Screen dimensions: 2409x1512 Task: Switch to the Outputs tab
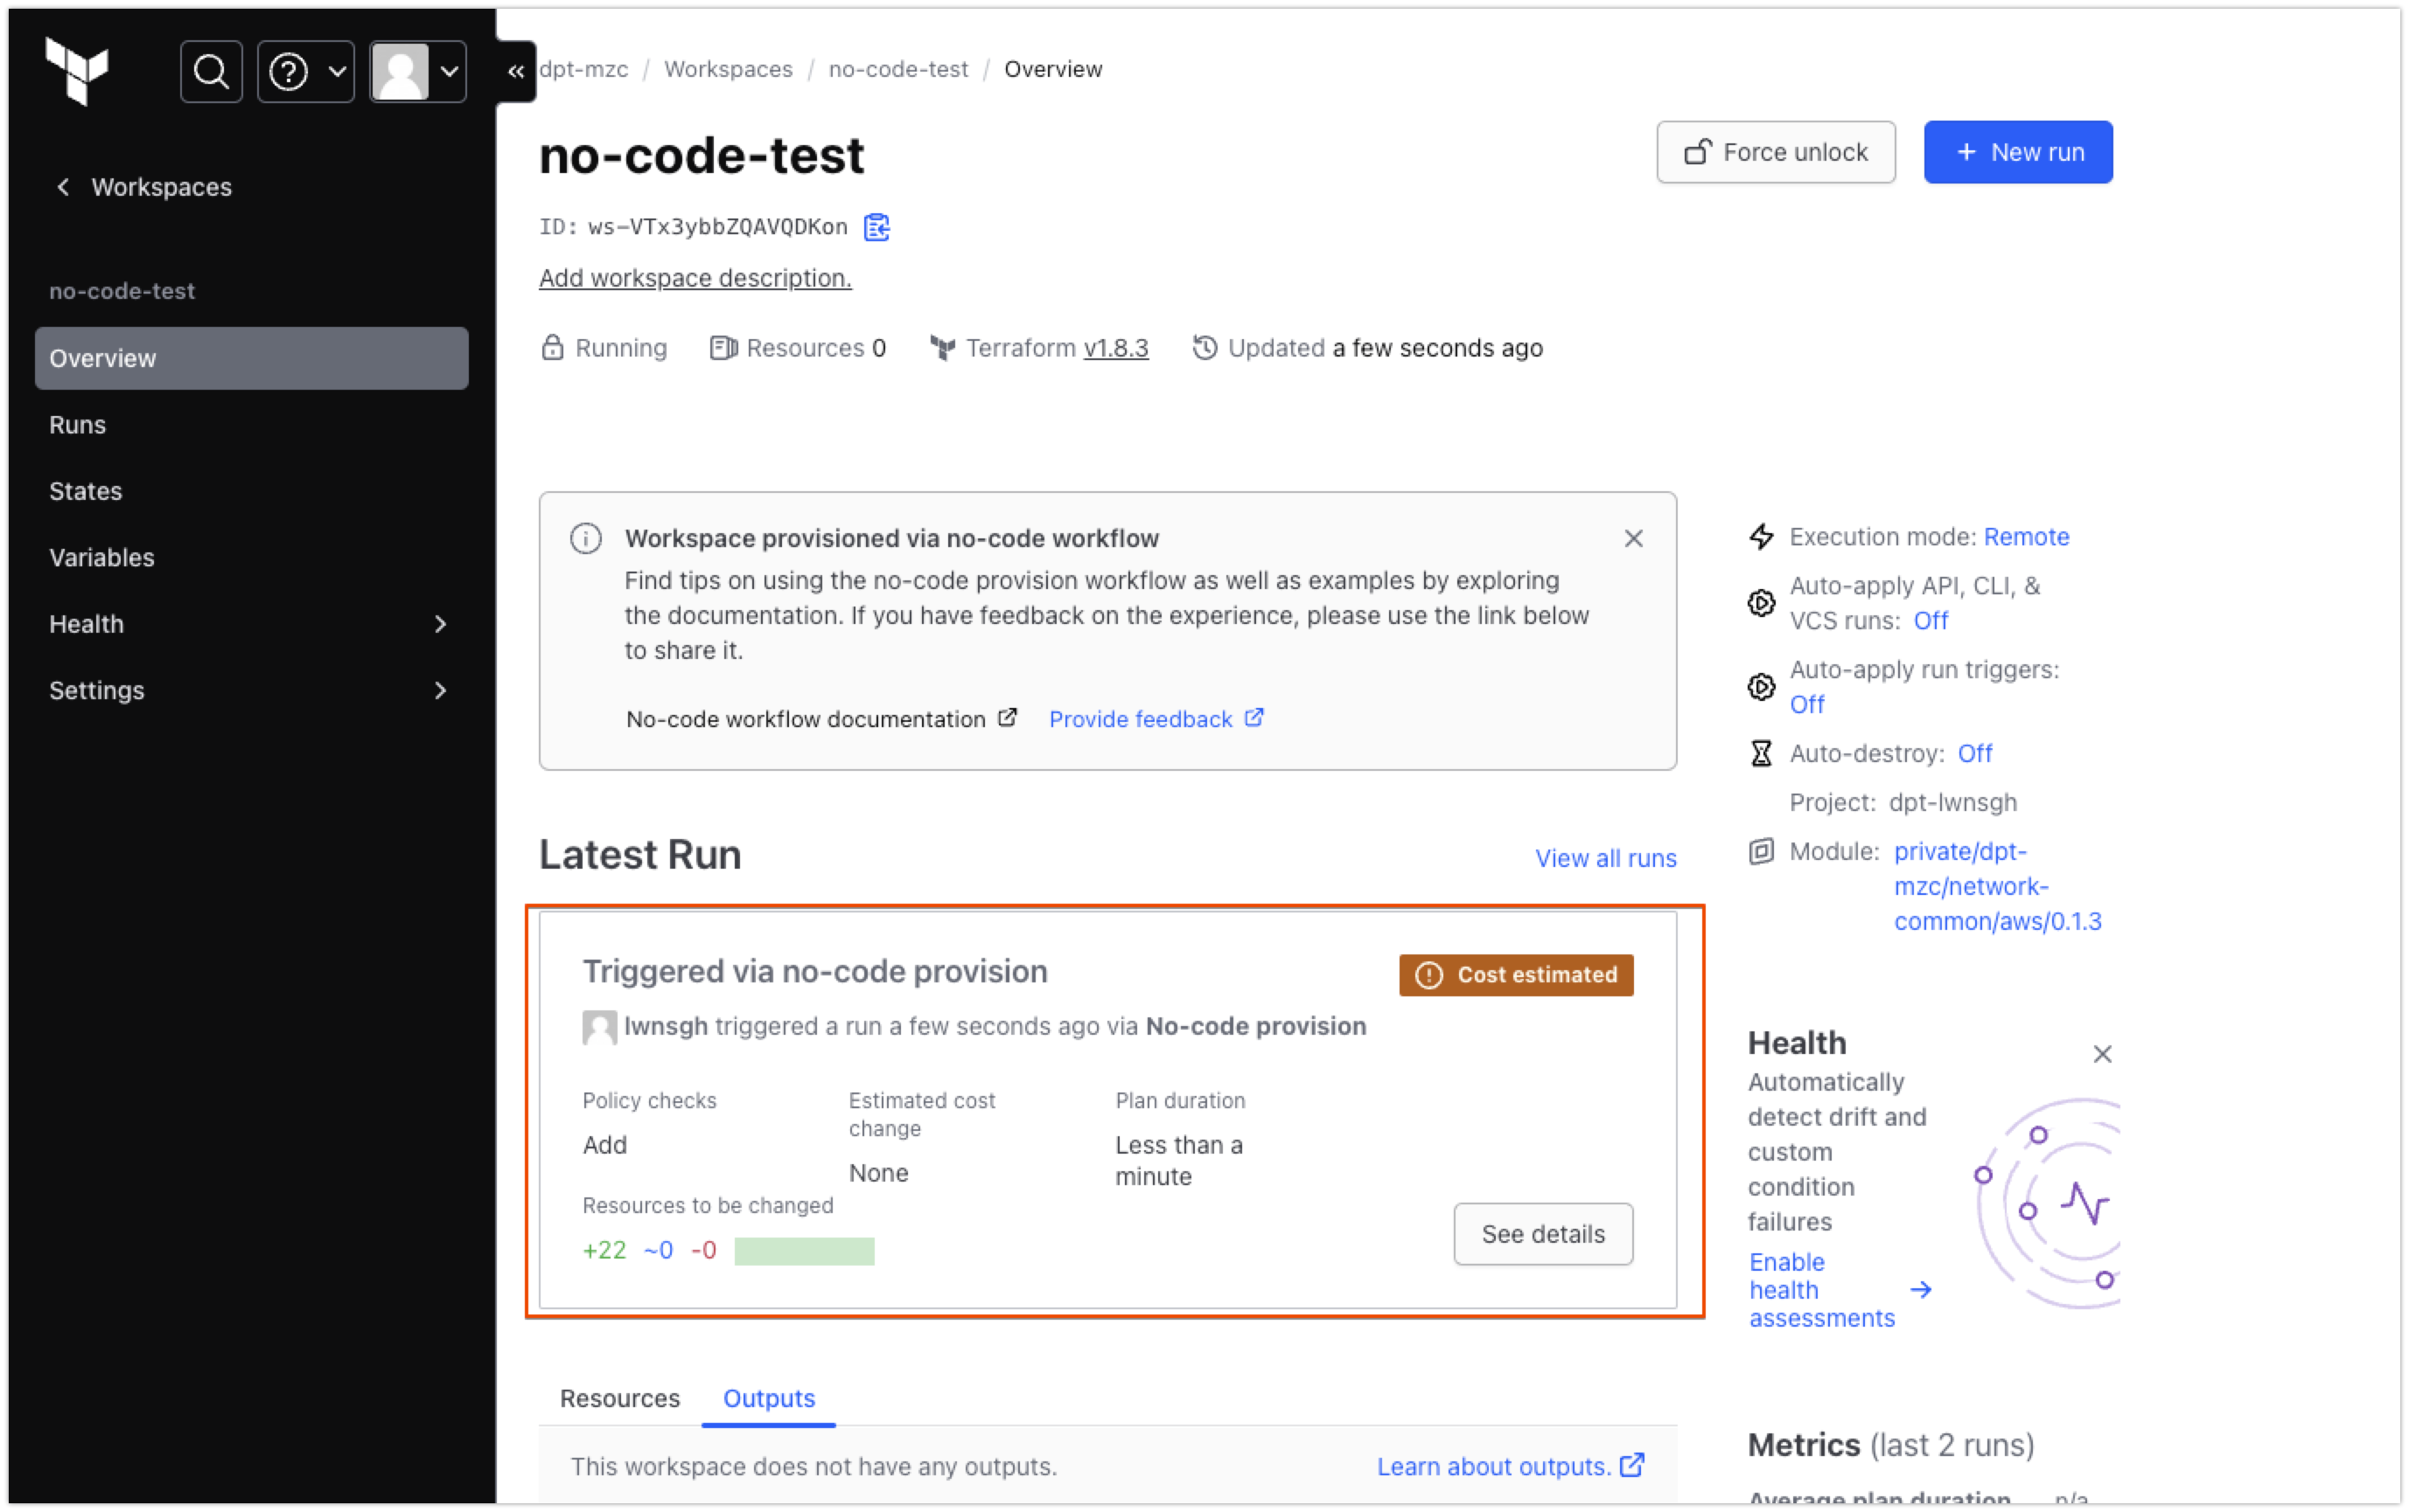(768, 1399)
